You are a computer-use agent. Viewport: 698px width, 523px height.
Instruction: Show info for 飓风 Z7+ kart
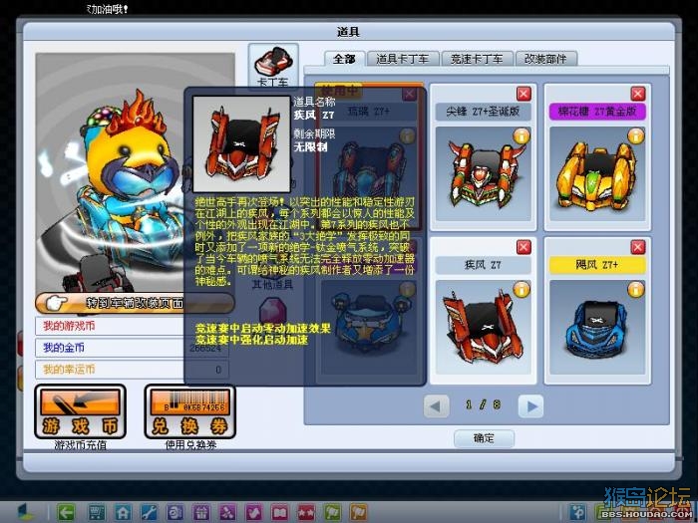[x=636, y=290]
